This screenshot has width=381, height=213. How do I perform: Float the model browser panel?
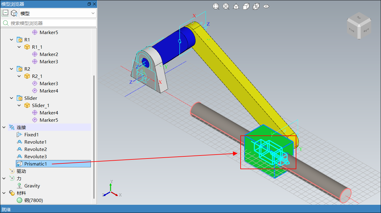click(x=89, y=4)
